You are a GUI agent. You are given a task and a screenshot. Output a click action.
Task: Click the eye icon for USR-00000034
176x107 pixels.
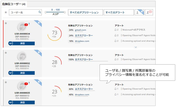[x=11, y=43]
